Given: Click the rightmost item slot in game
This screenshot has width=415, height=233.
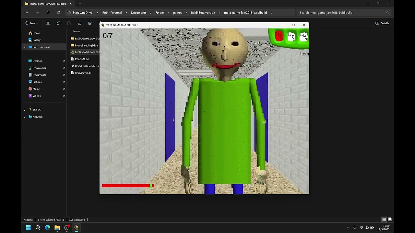Looking at the screenshot, I should [x=303, y=37].
